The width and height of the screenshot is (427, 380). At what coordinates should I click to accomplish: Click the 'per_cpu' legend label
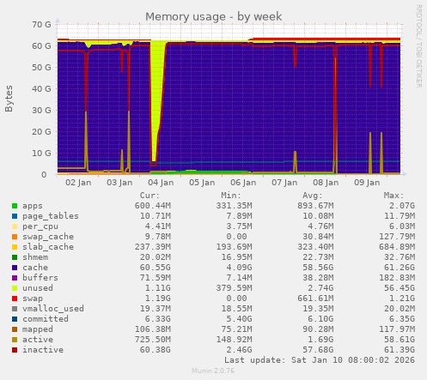tap(40, 226)
